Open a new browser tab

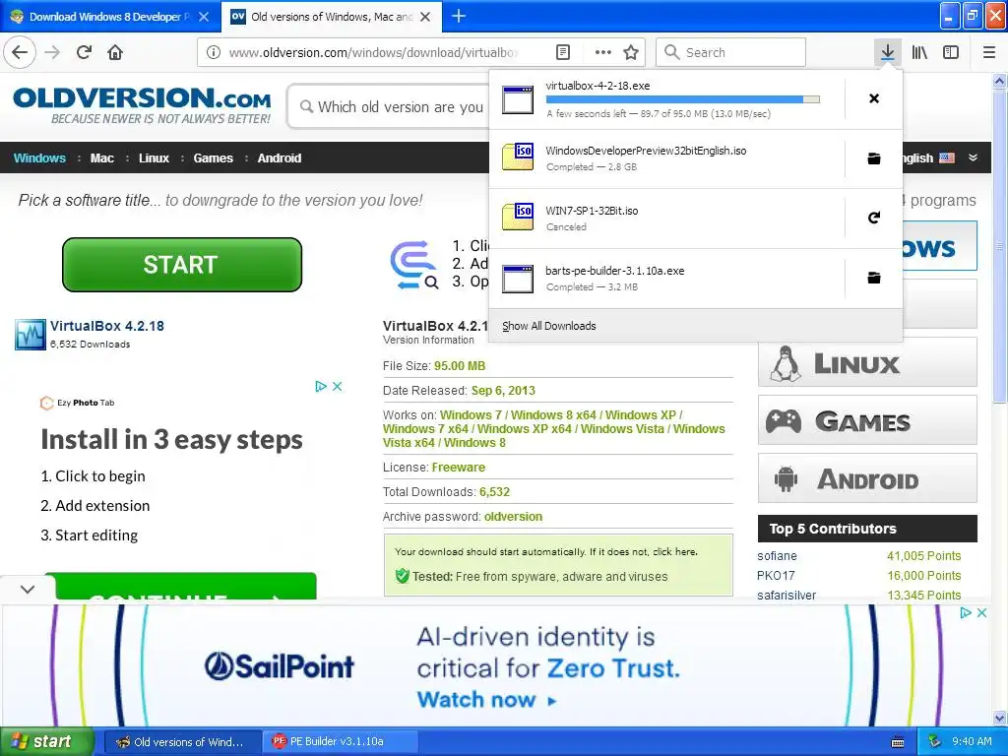(459, 16)
